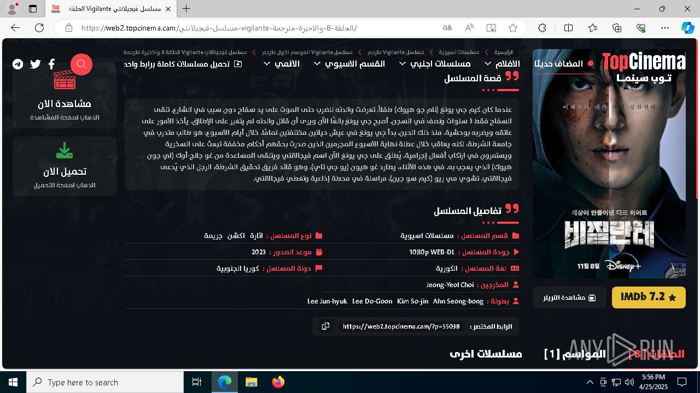Open immersive reader icon
The height and width of the screenshot is (393, 700).
491,28
